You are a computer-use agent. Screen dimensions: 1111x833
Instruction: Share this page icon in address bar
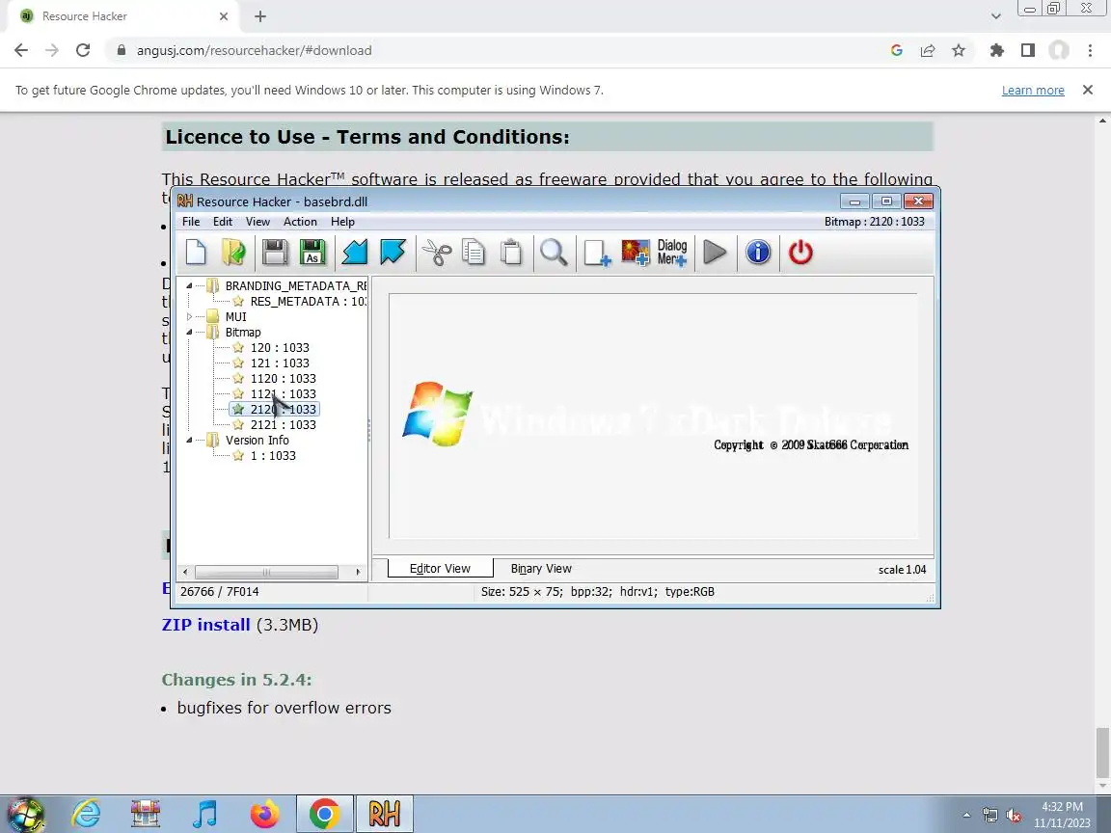(x=928, y=50)
